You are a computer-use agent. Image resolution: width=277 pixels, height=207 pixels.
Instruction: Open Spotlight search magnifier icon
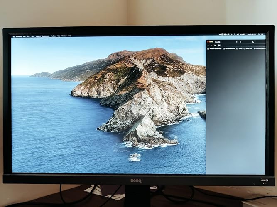259,34
